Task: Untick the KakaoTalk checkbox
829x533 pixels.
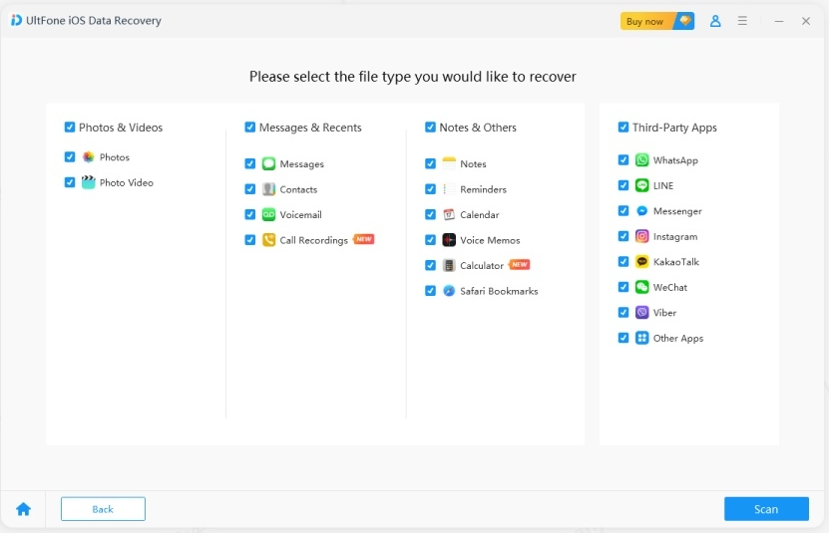Action: [x=623, y=261]
